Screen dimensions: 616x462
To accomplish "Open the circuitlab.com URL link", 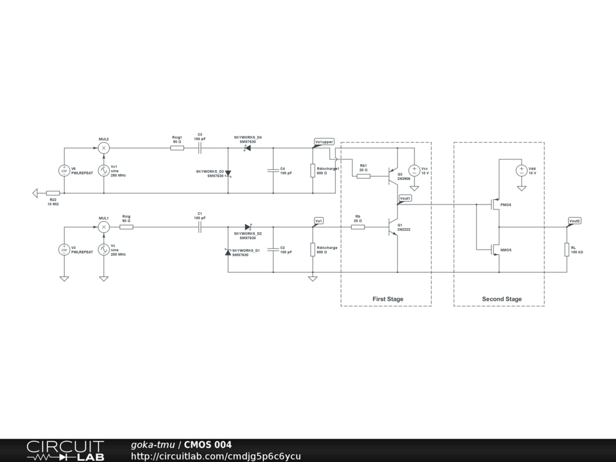I will [x=216, y=456].
